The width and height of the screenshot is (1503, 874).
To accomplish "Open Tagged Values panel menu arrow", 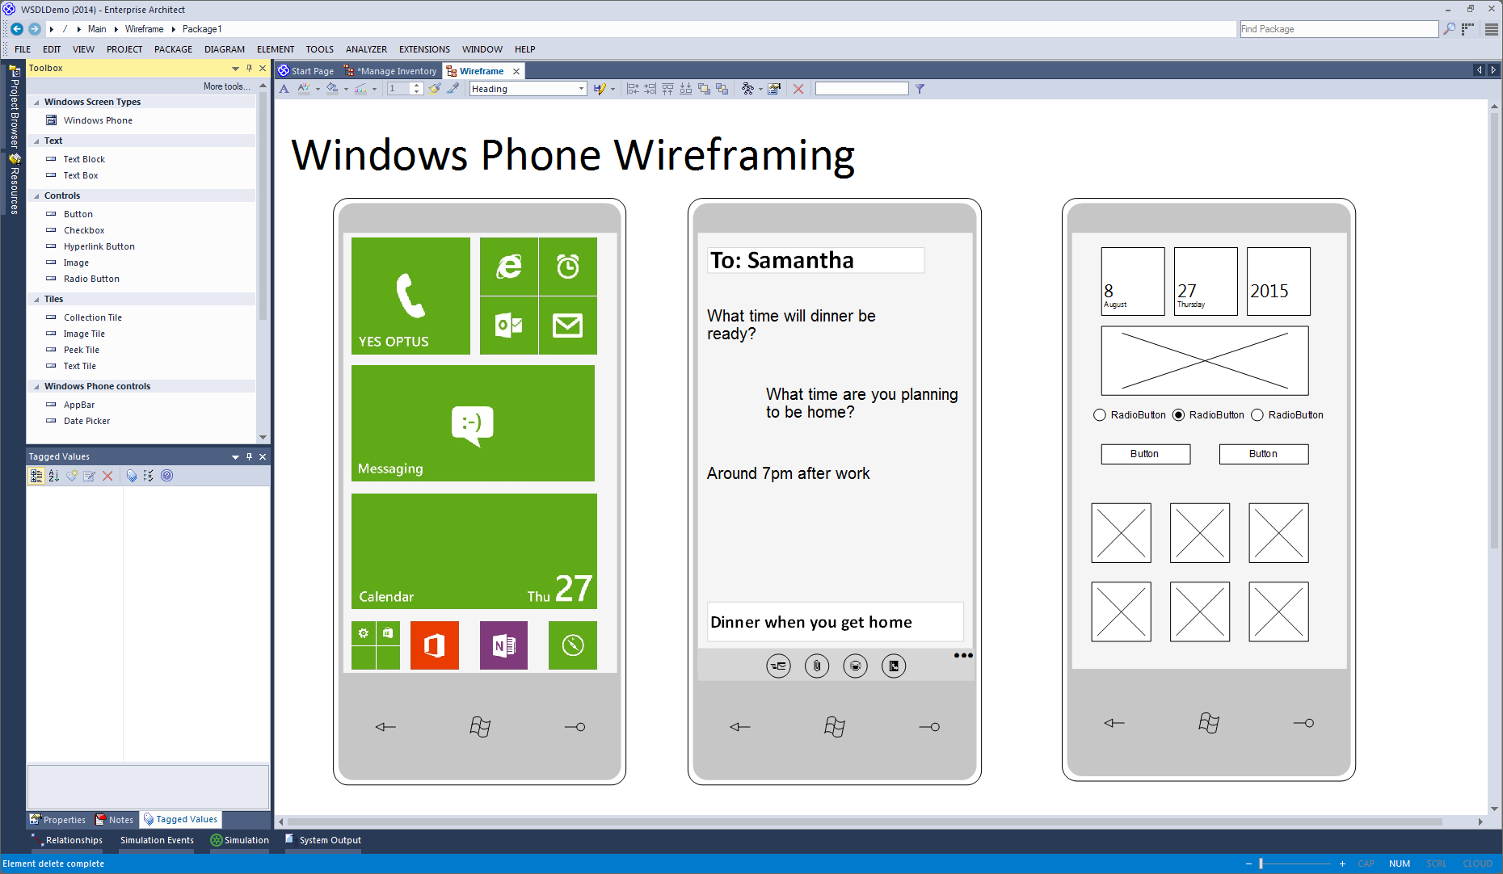I will (235, 457).
